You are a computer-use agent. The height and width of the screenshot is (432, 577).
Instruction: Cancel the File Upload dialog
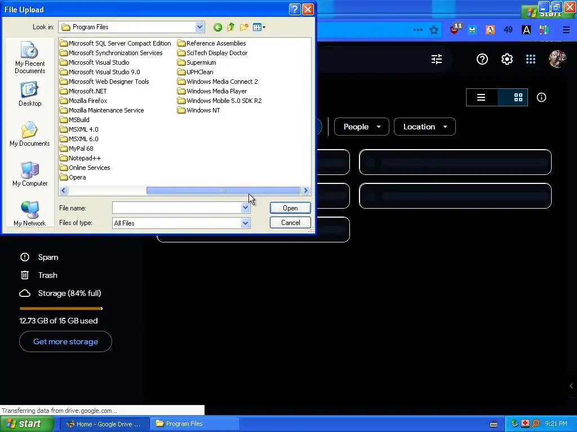point(290,223)
